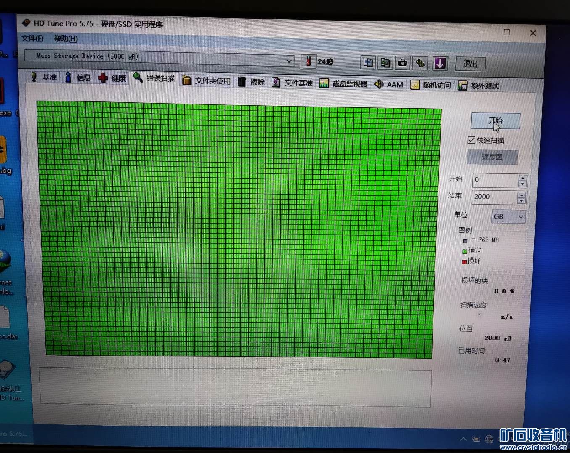Copy info text to clipboard icon
This screenshot has width=570, height=453.
[368, 63]
